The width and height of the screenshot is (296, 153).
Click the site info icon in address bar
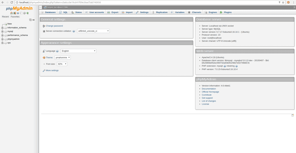click(17, 2)
